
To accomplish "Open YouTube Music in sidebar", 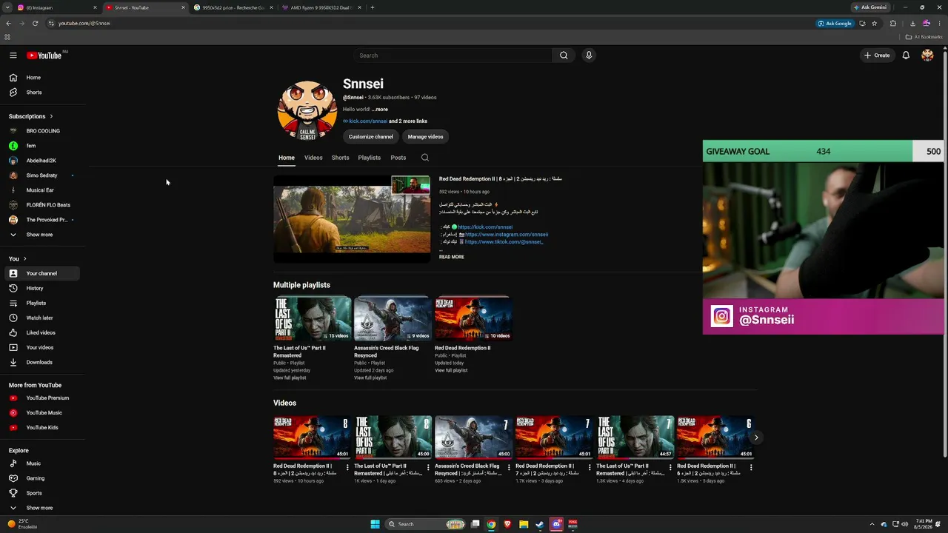I will [43, 413].
